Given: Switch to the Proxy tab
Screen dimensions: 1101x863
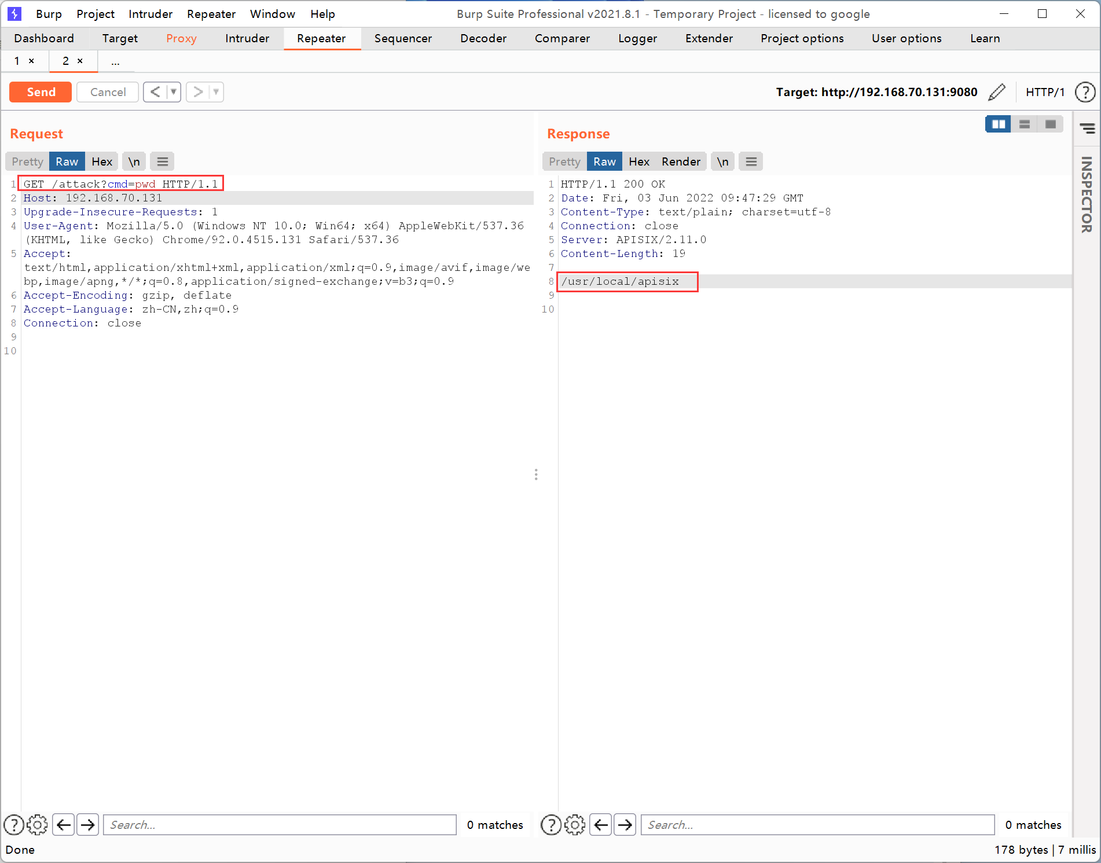Looking at the screenshot, I should point(181,38).
